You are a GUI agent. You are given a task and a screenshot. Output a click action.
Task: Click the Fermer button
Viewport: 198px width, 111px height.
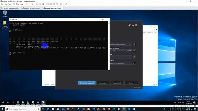131,83
